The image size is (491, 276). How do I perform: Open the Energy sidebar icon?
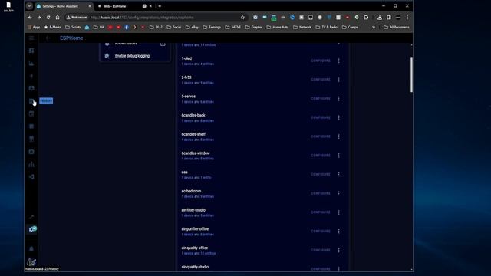[31, 76]
